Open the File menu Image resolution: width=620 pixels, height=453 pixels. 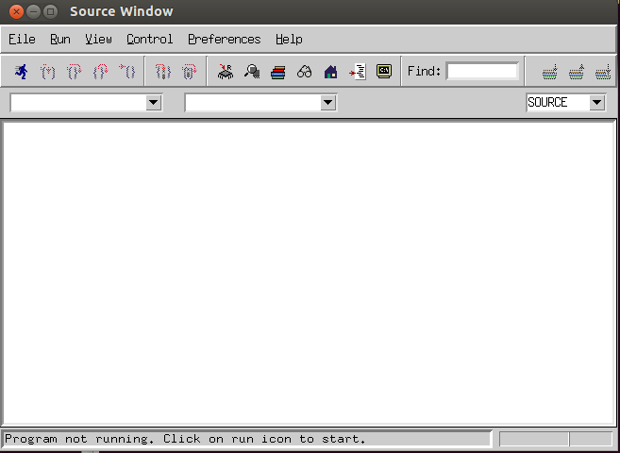pos(22,39)
